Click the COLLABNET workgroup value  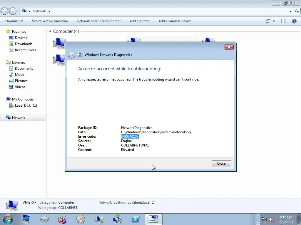[x=68, y=208]
